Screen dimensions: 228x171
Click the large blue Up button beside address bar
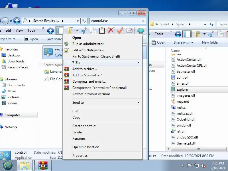(17, 21)
